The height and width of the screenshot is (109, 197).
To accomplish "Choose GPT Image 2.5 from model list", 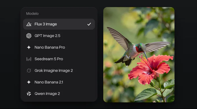I will click(x=59, y=36).
